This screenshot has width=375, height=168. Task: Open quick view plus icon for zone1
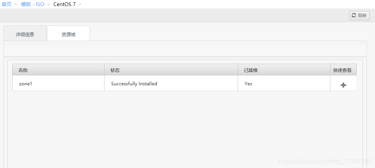[x=343, y=85]
